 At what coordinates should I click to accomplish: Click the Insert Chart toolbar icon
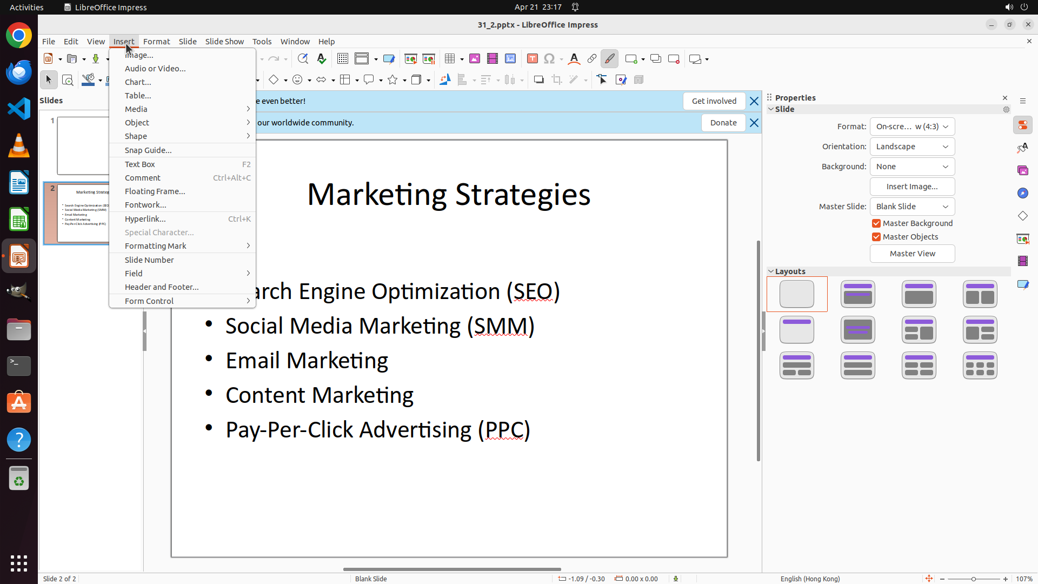[510, 59]
